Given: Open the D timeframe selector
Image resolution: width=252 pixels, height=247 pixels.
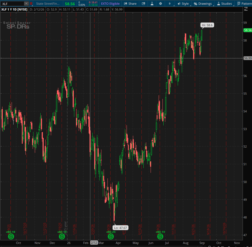Looking at the screenshot, I should tap(170, 4).
